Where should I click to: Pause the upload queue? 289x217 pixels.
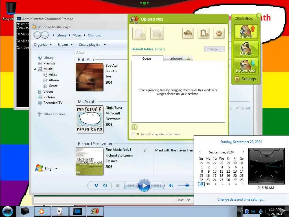[134, 127]
